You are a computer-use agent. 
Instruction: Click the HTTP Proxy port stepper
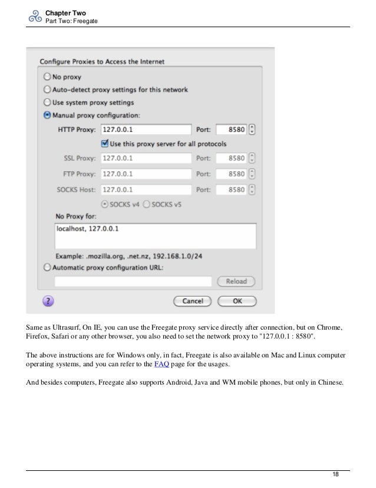[x=252, y=129]
